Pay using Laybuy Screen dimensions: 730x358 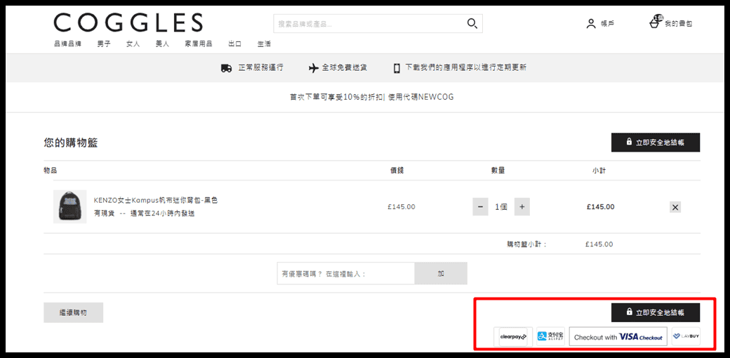coord(685,337)
